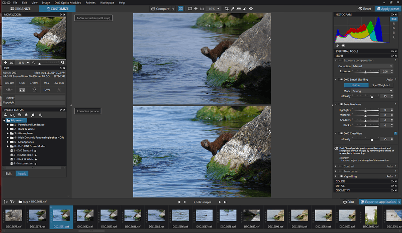
Task: Click the Apply preset button
Action: point(387,9)
